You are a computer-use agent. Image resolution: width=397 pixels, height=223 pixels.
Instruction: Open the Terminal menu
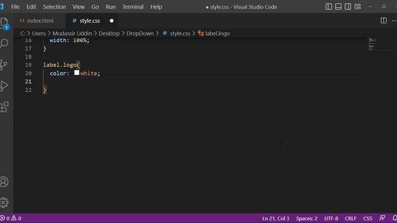(x=133, y=7)
